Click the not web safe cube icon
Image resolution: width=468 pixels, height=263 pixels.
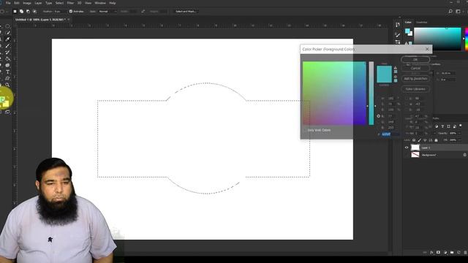pyautogui.click(x=396, y=77)
